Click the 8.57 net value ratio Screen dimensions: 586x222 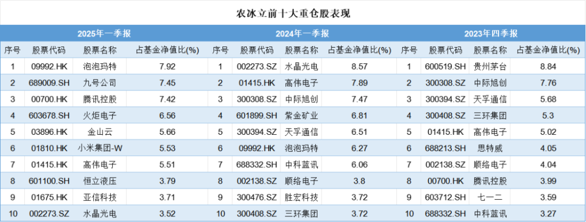point(360,67)
